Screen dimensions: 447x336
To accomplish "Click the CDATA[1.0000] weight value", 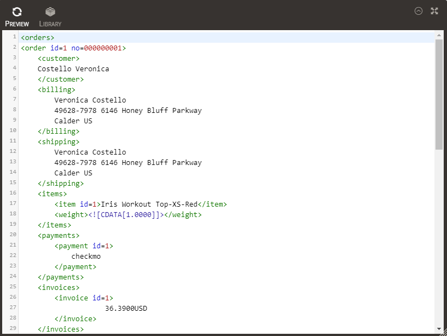I will [x=126, y=214].
